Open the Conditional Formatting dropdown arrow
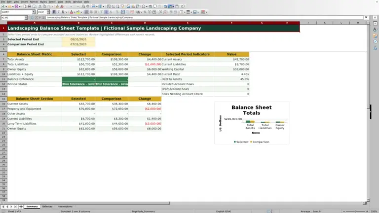The width and height of the screenshot is (379, 213). (x=206, y=12)
